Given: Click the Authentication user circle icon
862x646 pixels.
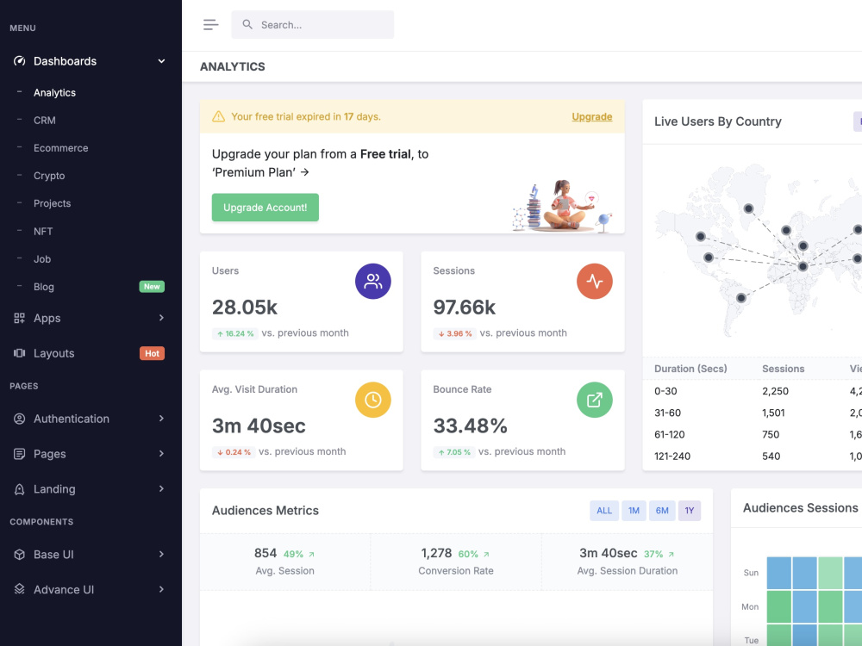Looking at the screenshot, I should point(19,419).
